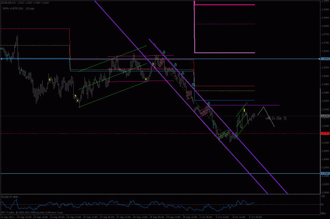
Task: Select the upper blue price tag on scale
Action: coord(325,59)
